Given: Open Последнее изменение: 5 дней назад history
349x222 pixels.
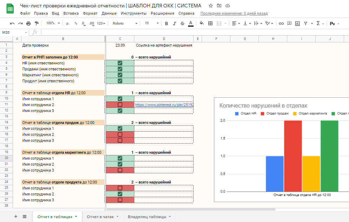Looking at the screenshot, I should pyautogui.click(x=234, y=13).
